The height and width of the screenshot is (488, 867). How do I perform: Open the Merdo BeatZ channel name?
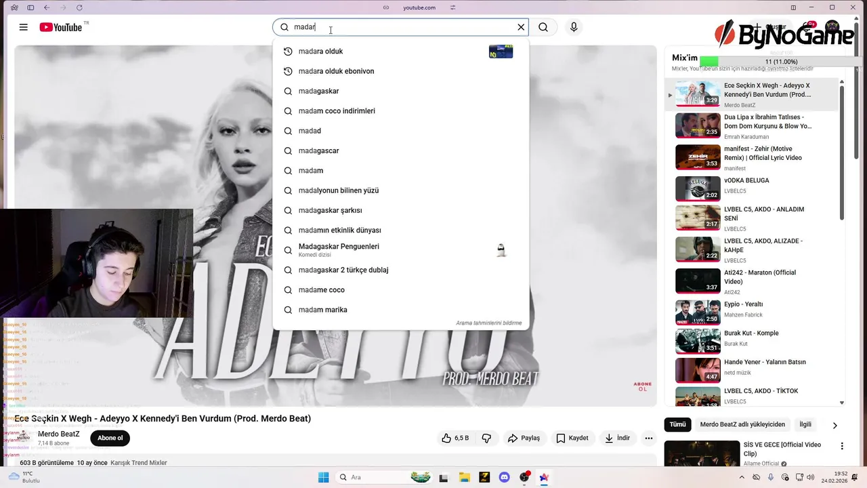click(59, 434)
